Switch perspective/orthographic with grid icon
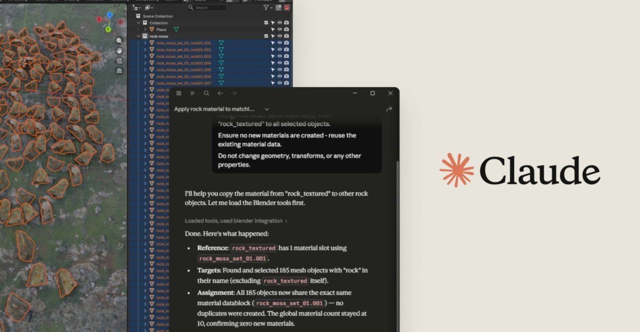This screenshot has width=640, height=332. tap(119, 70)
